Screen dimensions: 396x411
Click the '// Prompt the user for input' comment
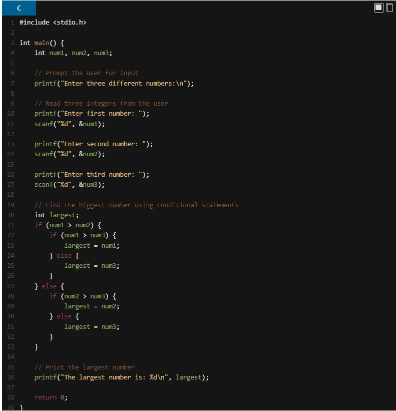(x=86, y=73)
